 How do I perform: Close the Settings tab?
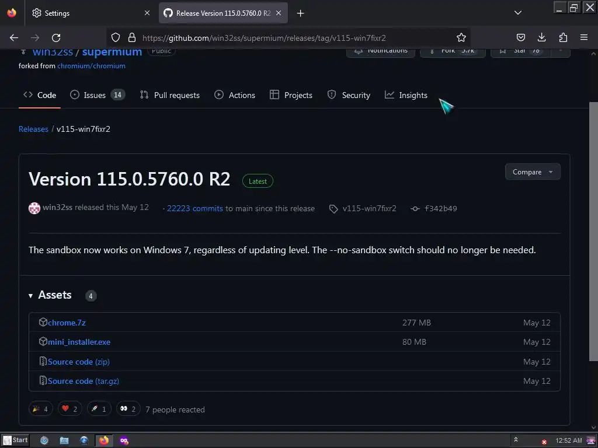(x=147, y=13)
